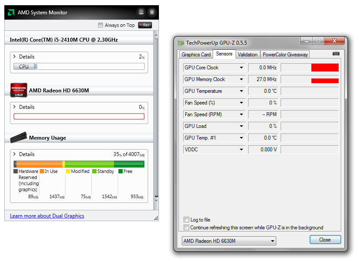Screen dimensions: 359x261
Task: Click the 1542MB Standby value
Action: pyautogui.click(x=110, y=196)
